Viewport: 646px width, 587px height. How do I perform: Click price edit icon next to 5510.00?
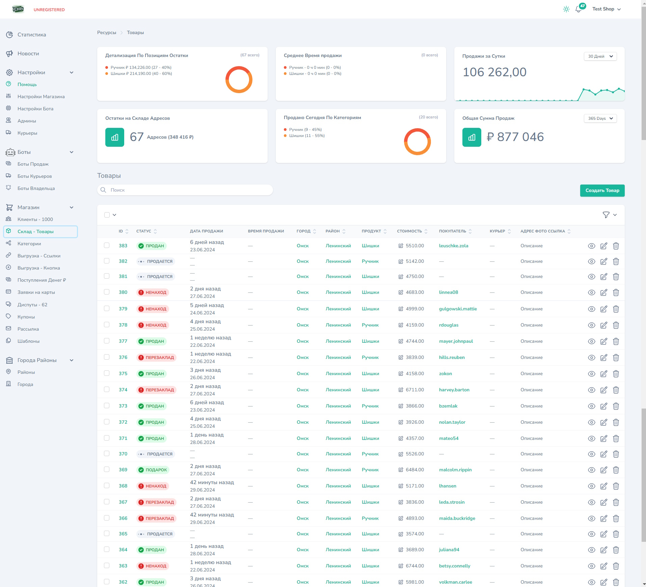point(401,246)
